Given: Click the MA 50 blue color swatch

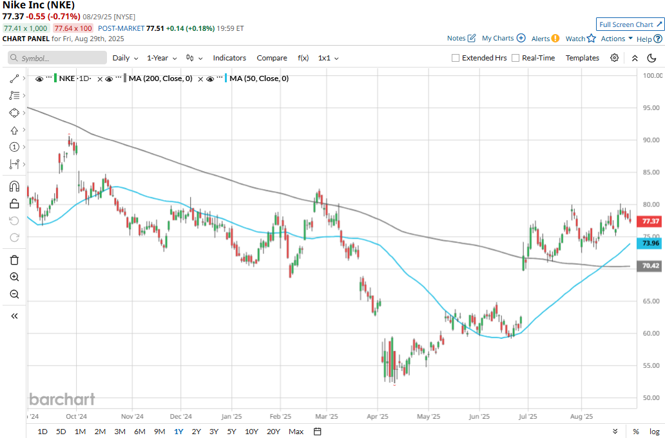Looking at the screenshot, I should (226, 78).
